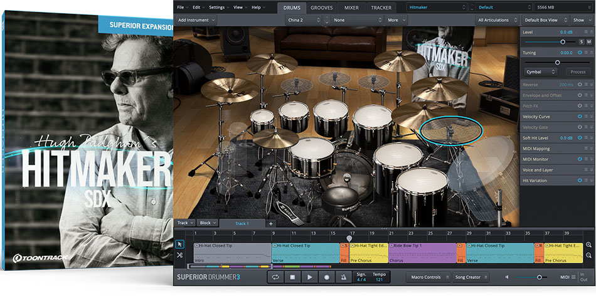Adjust the master volume slider
This screenshot has width=596, height=306.
539,277
